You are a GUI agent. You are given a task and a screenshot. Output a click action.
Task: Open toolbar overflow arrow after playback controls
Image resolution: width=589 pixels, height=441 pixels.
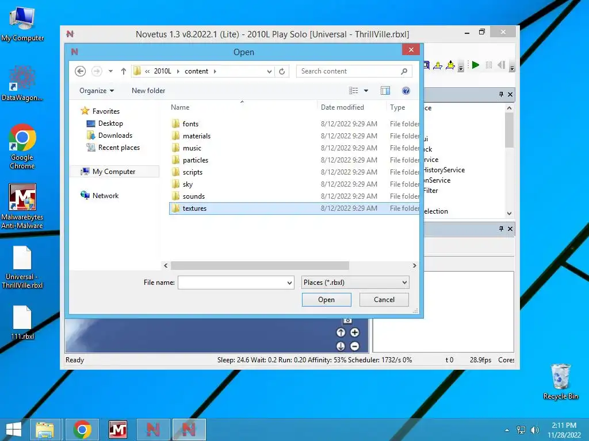pyautogui.click(x=511, y=68)
